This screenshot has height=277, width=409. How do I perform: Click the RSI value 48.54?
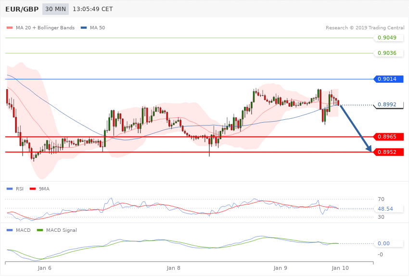pos(385,209)
